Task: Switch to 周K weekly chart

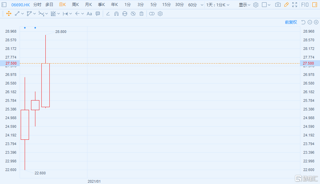Action: pos(75,5)
